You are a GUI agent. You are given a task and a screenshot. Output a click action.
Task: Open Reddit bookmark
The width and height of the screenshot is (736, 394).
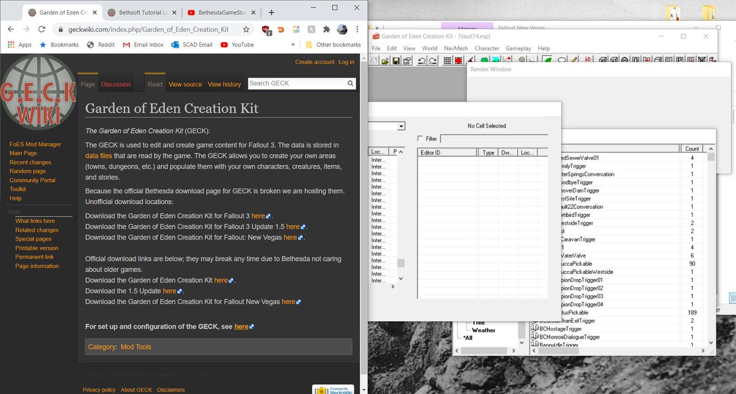pos(100,45)
